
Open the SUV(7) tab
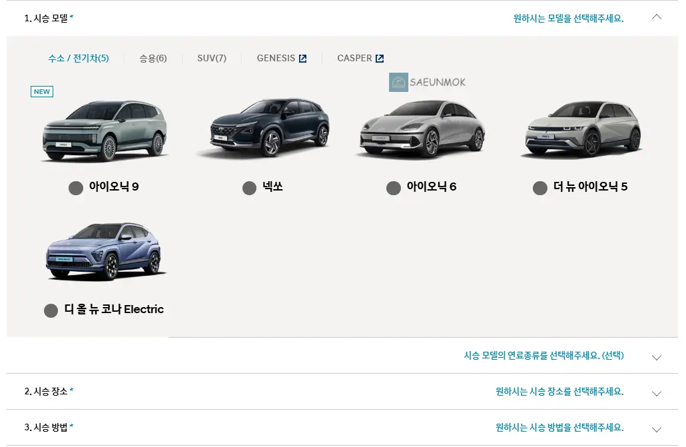point(212,58)
